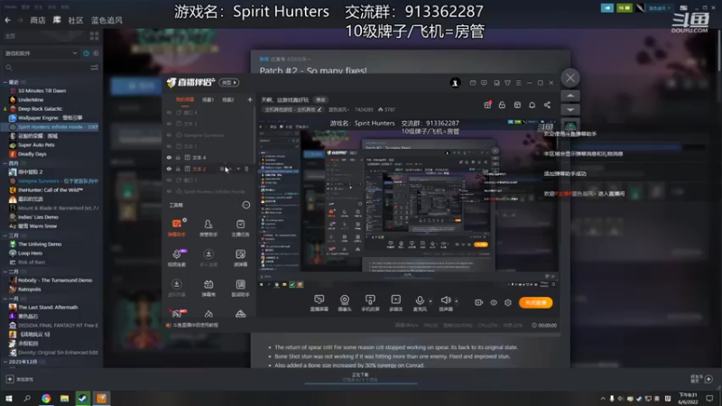Open the 主播任务 tool

[240, 227]
